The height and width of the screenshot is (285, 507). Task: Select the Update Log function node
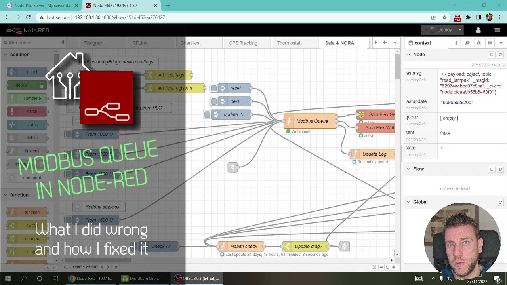(372, 154)
